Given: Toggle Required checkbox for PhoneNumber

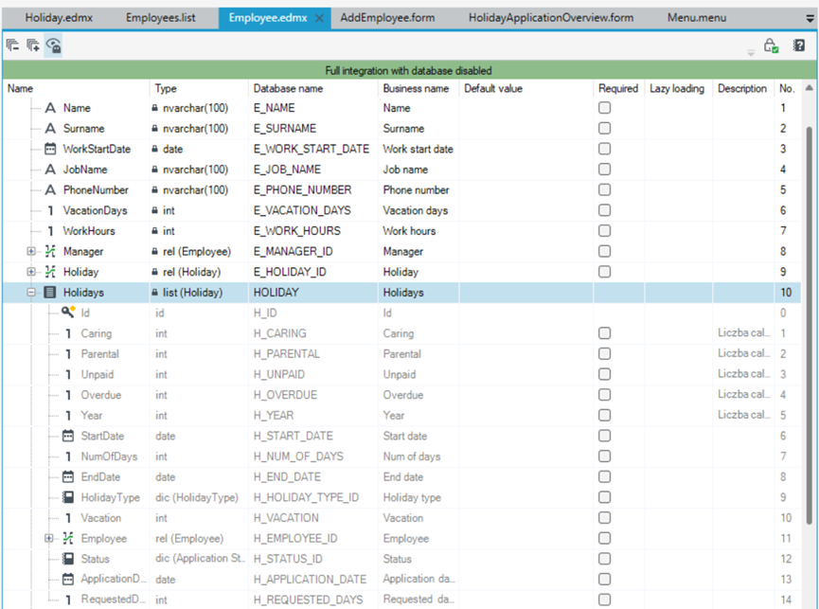Looking at the screenshot, I should 604,189.
